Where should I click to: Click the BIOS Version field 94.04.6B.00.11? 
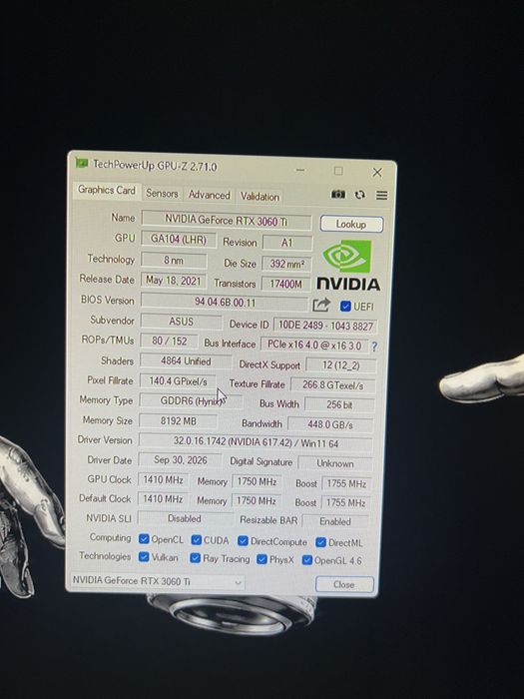(225, 302)
